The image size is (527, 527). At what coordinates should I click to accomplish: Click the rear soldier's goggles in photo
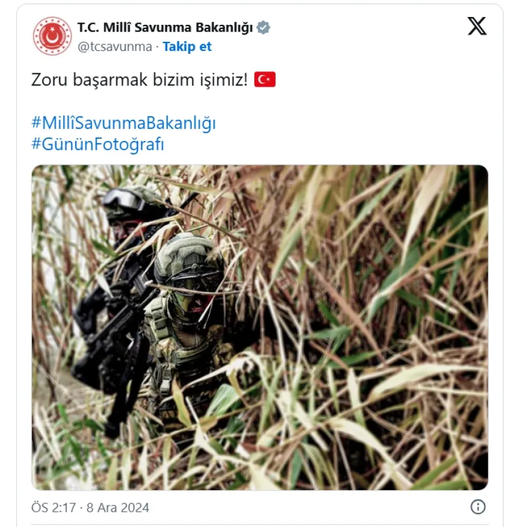(124, 201)
